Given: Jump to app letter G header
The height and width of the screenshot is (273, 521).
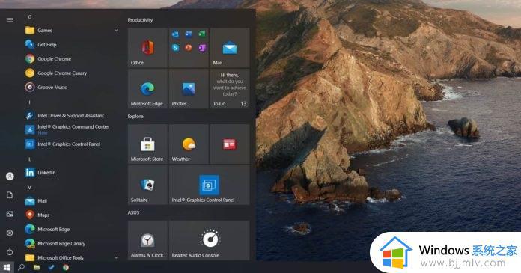Looking at the screenshot, I should click(x=30, y=17).
